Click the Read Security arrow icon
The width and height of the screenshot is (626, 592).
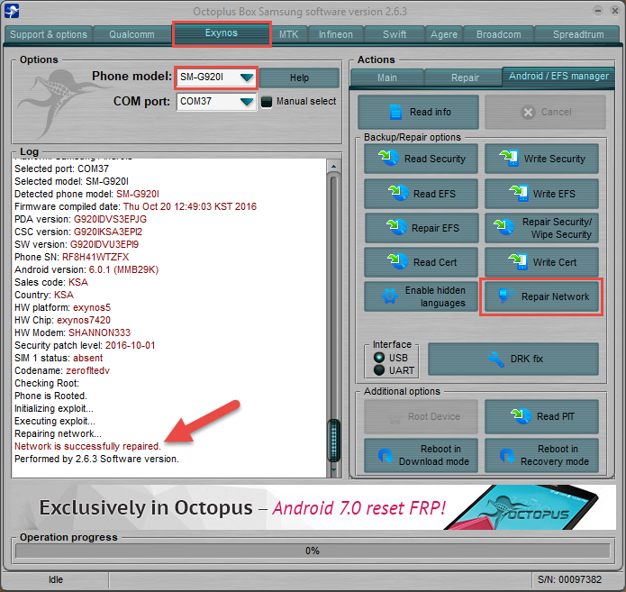point(388,158)
